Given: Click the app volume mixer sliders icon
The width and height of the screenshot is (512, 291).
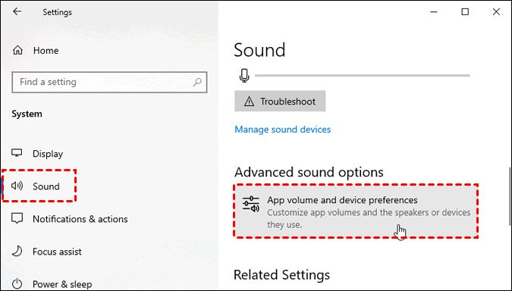Looking at the screenshot, I should click(x=251, y=204).
